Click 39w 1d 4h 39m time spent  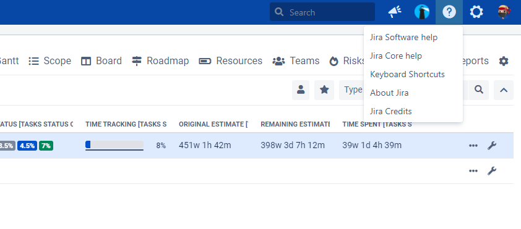372,146
